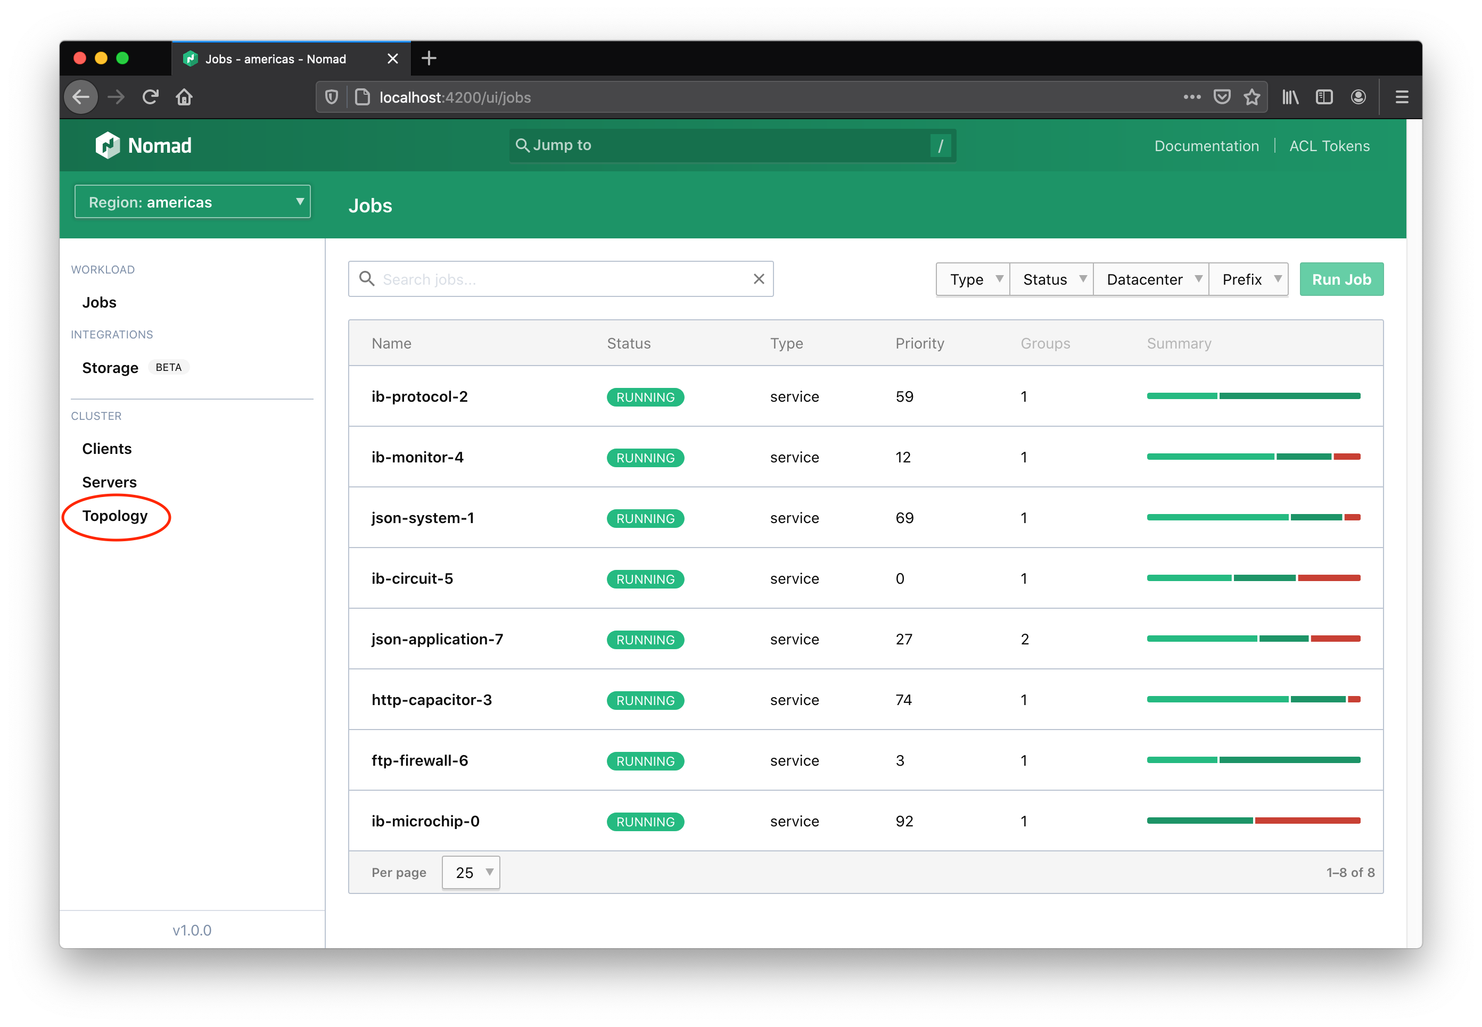Open the Datacenter filter dropdown
The height and width of the screenshot is (1027, 1482).
[1151, 279]
